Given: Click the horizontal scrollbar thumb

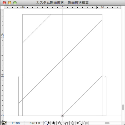Looking at the screenshot, I should (x=107, y=123).
